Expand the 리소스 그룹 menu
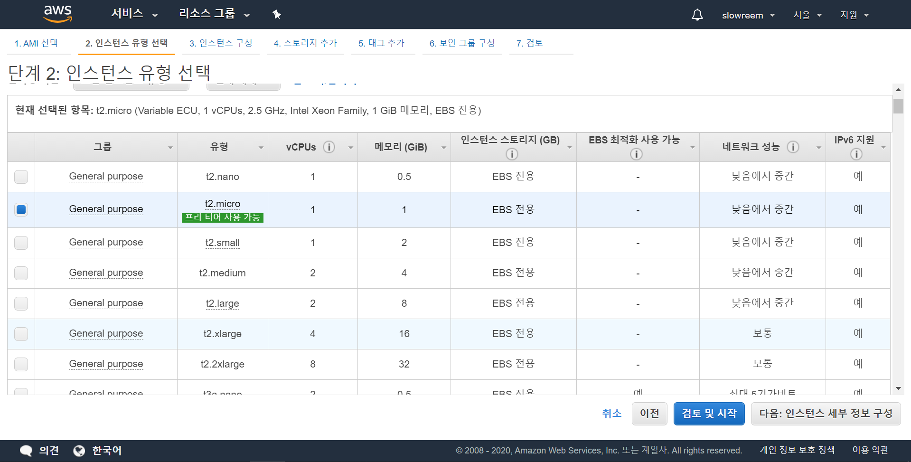The image size is (911, 462). [214, 14]
